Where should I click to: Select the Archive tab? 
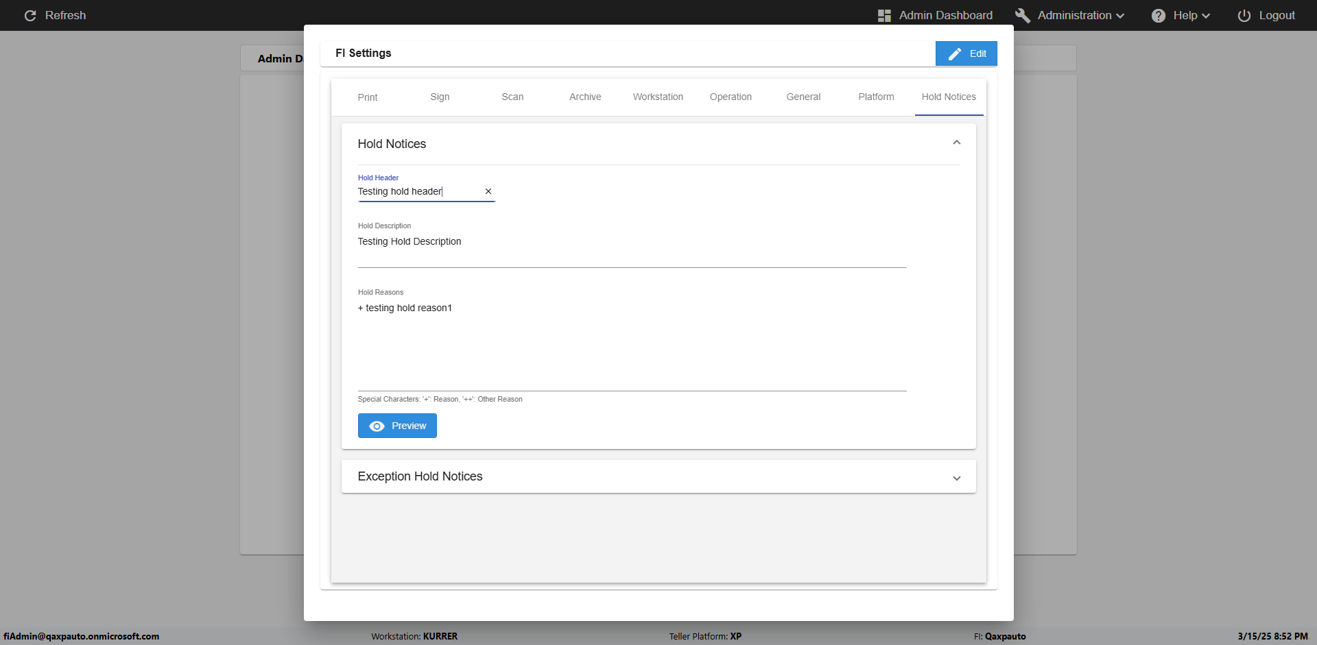[x=585, y=97]
